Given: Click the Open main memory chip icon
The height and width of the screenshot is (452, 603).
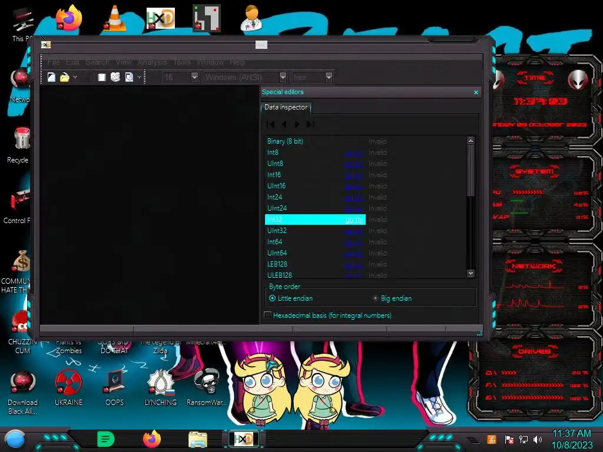Looking at the screenshot, I should (101, 77).
